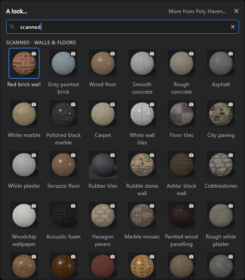
Task: Click camera icon on Wood floor
Action: click(x=112, y=53)
